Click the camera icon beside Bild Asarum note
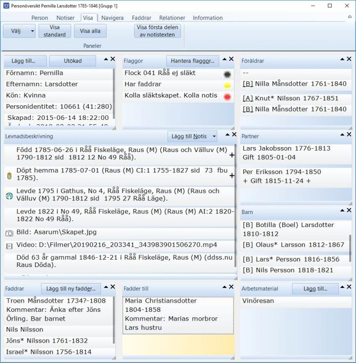 (x=9, y=233)
